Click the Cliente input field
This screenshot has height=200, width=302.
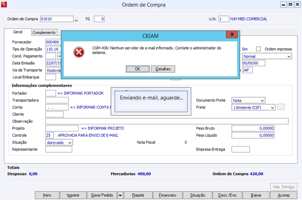pyautogui.click(x=54, y=114)
